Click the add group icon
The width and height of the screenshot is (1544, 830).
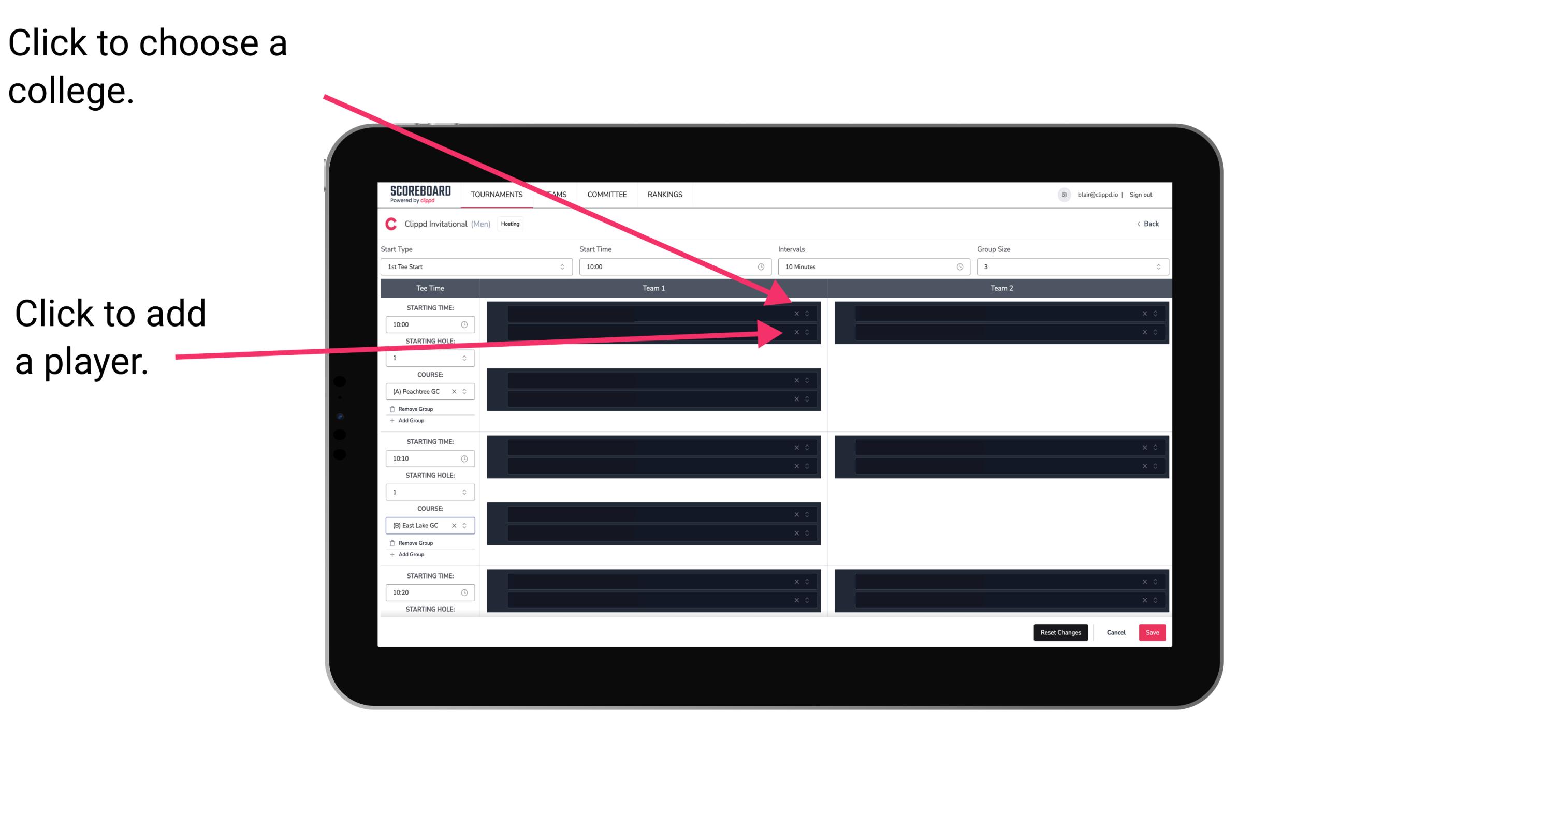coord(391,421)
